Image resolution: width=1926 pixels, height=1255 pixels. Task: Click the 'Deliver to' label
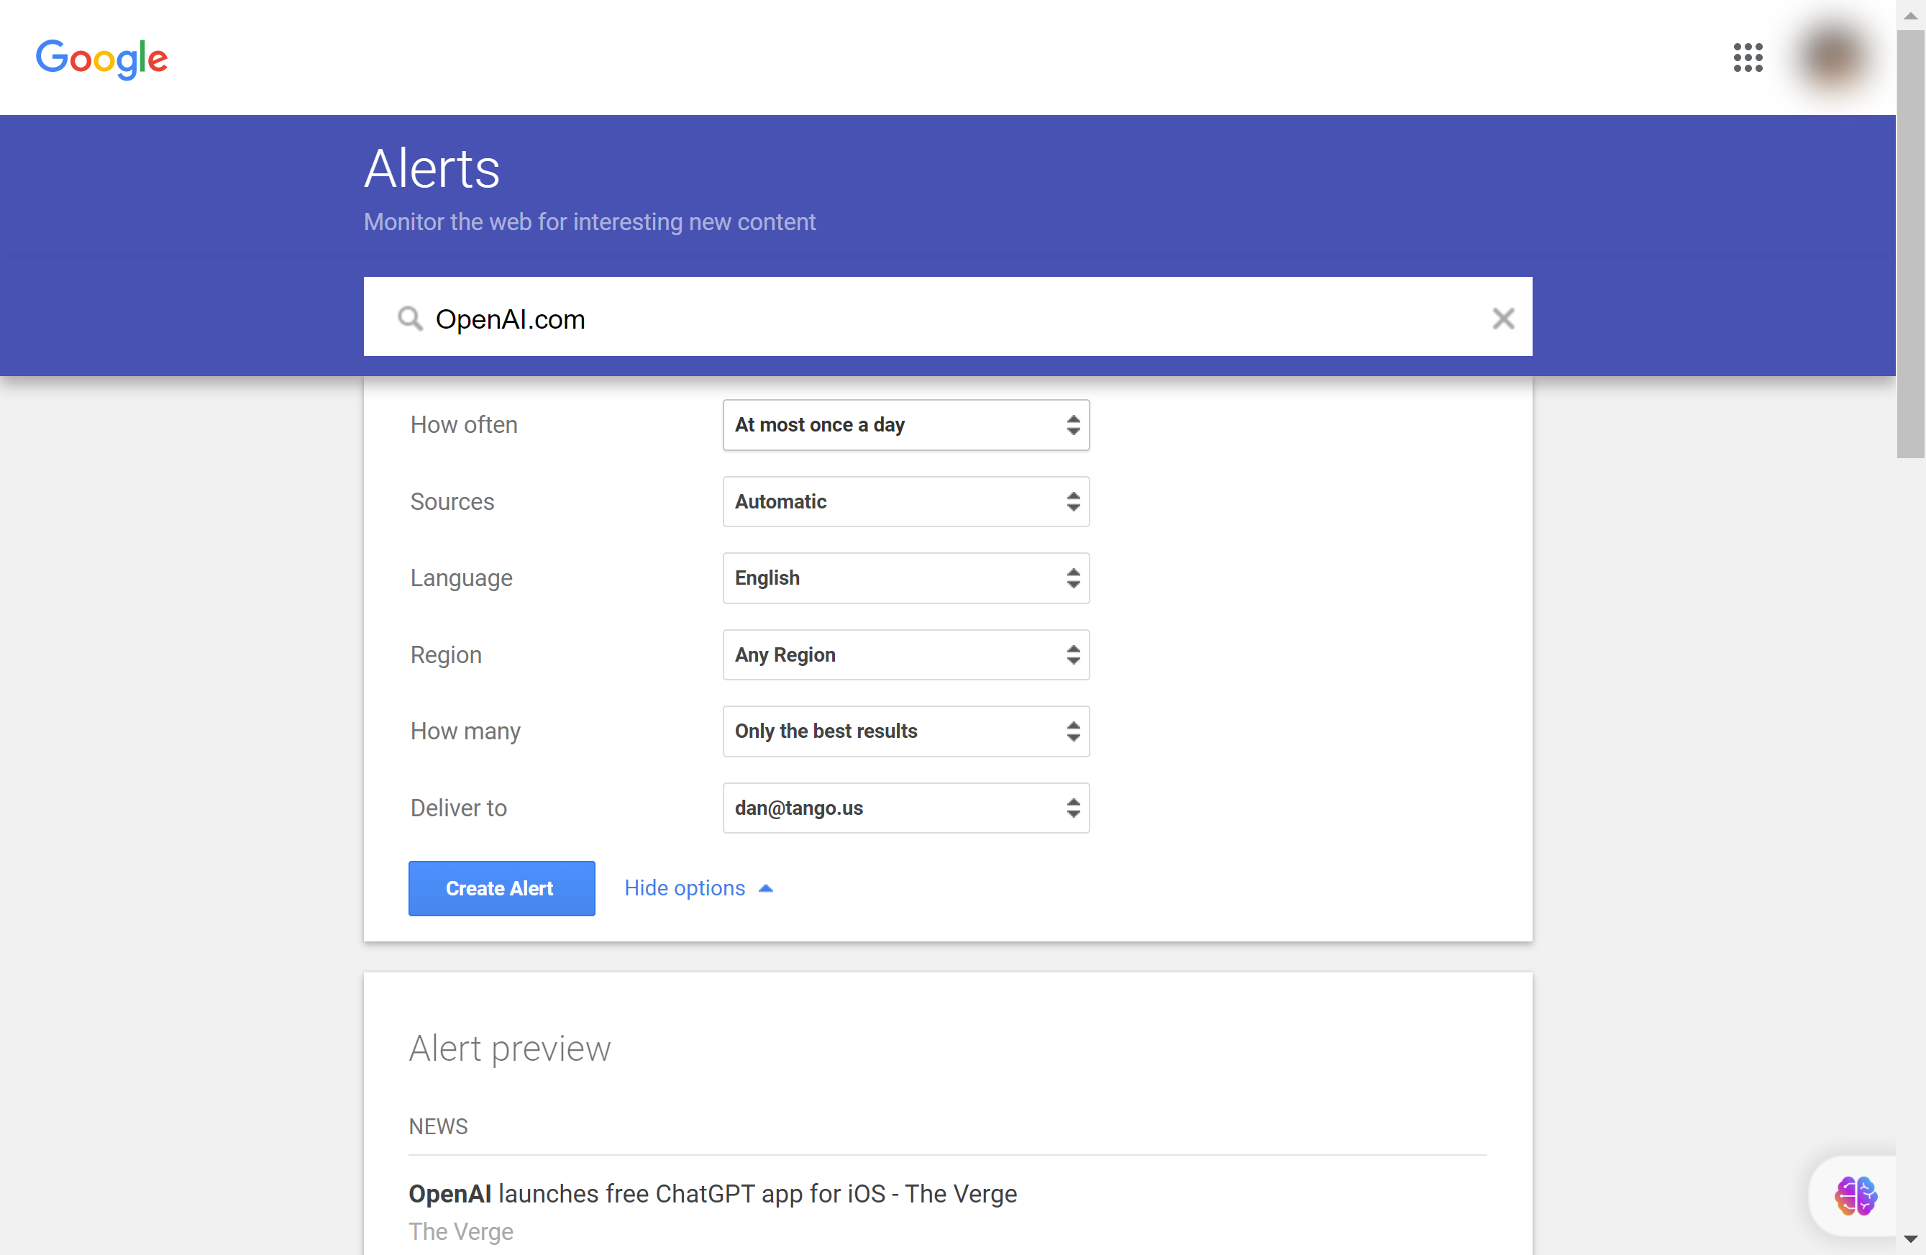458,808
